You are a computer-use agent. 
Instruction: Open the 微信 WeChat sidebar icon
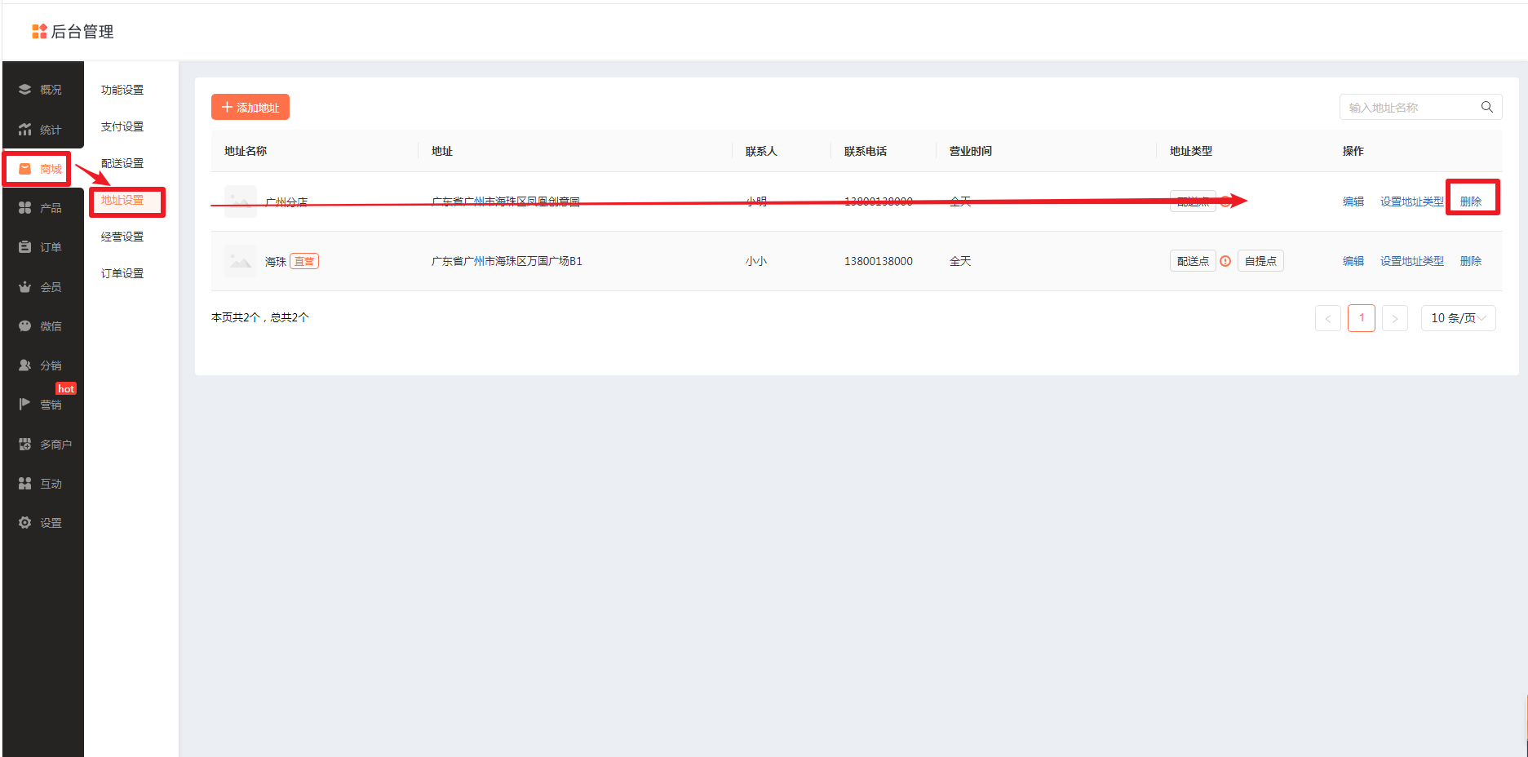coord(24,326)
